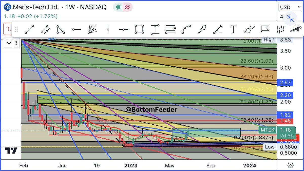Select the Rectangle drawing tool
304x171 pixels.
[139, 29]
